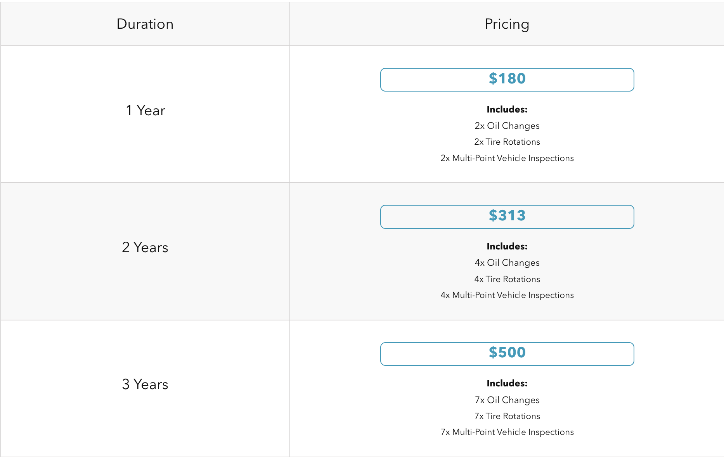Viewport: 724px width, 457px height.
Task: Click Includes label under $313
Action: (507, 246)
